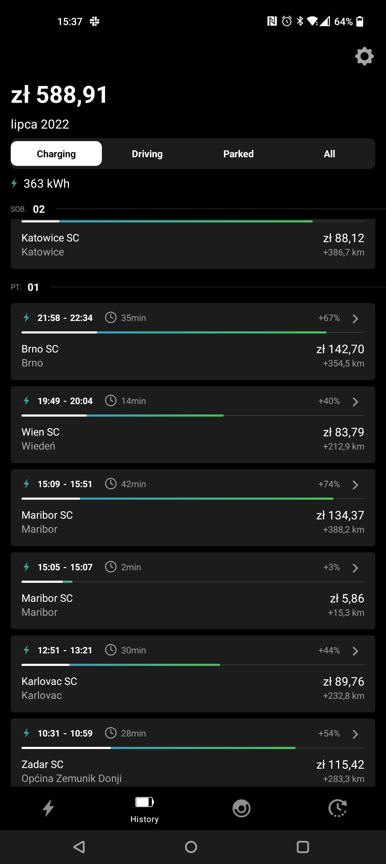Open the 42min Maribor SC session chevron
The width and height of the screenshot is (386, 864).
[x=355, y=485]
